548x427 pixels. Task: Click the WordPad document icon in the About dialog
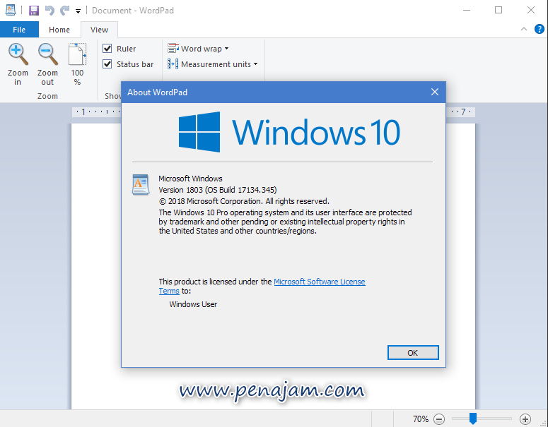point(141,184)
